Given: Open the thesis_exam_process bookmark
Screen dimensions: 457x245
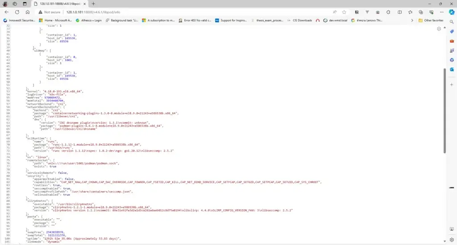Looking at the screenshot, I should [x=267, y=20].
